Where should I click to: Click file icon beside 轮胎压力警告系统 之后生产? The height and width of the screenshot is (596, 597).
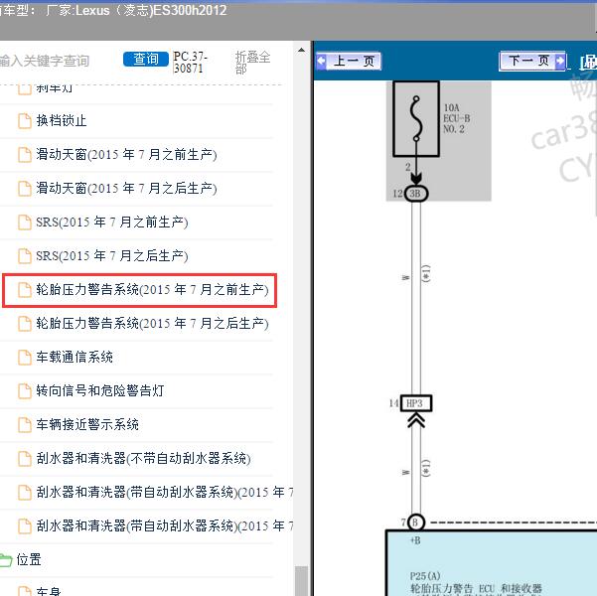coord(25,324)
